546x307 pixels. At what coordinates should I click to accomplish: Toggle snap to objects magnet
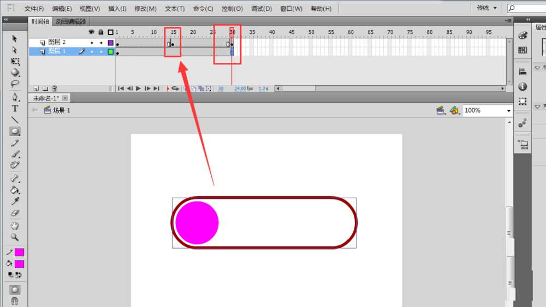15,301
